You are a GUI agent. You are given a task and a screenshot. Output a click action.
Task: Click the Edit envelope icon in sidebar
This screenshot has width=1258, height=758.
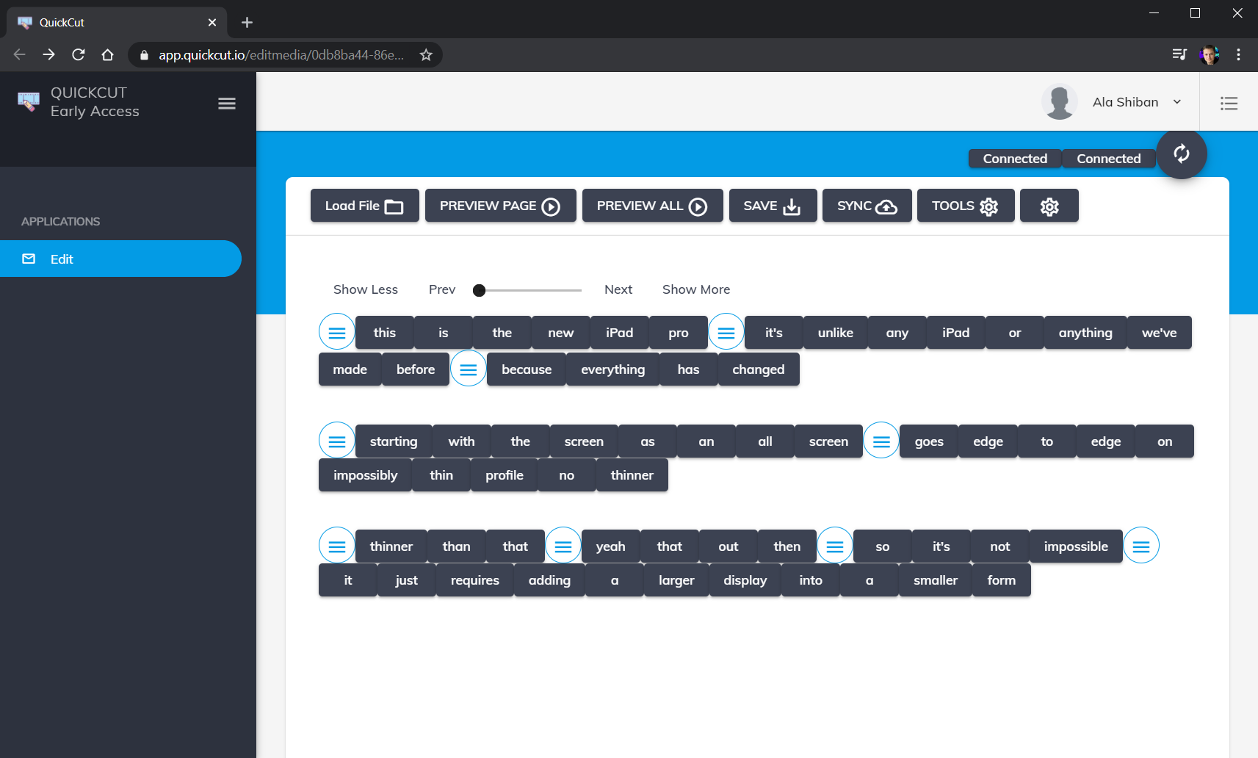[x=28, y=259]
